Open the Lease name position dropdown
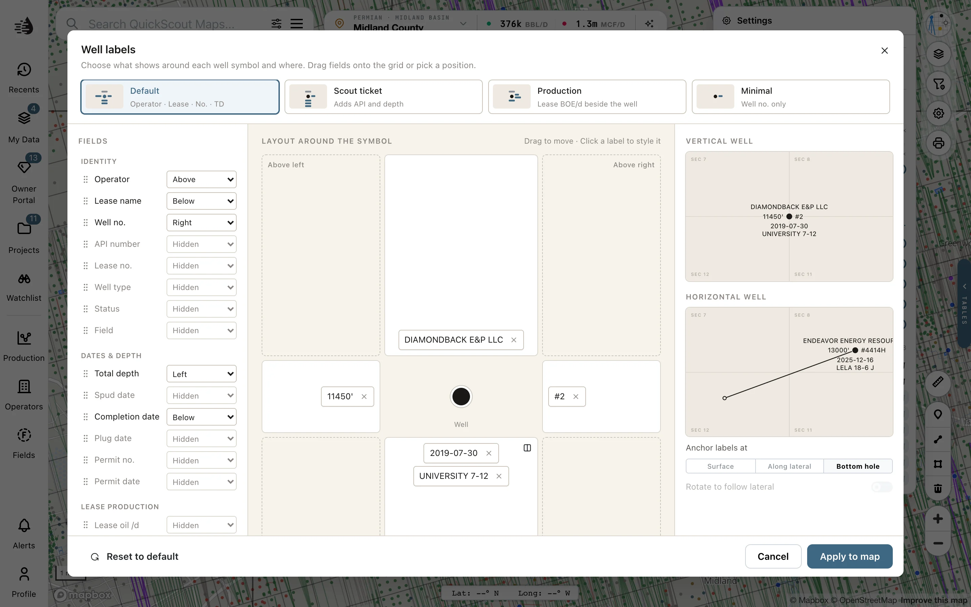The width and height of the screenshot is (971, 607). [201, 201]
